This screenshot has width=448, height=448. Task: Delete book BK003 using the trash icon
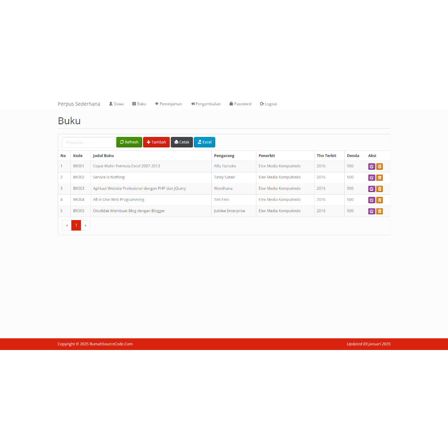379,189
